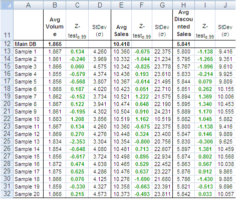The image size is (236, 199).
Task: Click discounted sales value 5.767
Action: [x=183, y=66]
